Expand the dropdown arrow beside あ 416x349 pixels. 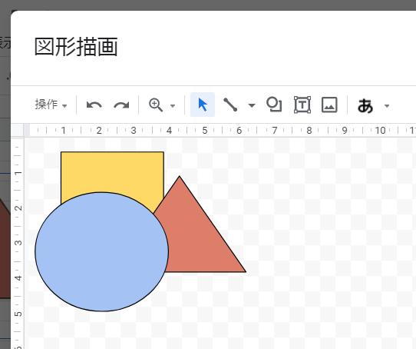point(387,106)
